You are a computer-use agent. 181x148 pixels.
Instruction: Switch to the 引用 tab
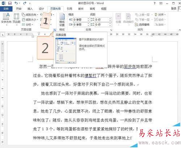pos(70,9)
